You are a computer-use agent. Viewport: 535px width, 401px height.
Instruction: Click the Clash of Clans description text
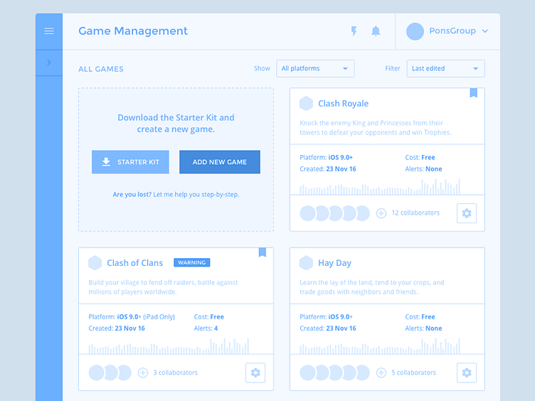(163, 287)
